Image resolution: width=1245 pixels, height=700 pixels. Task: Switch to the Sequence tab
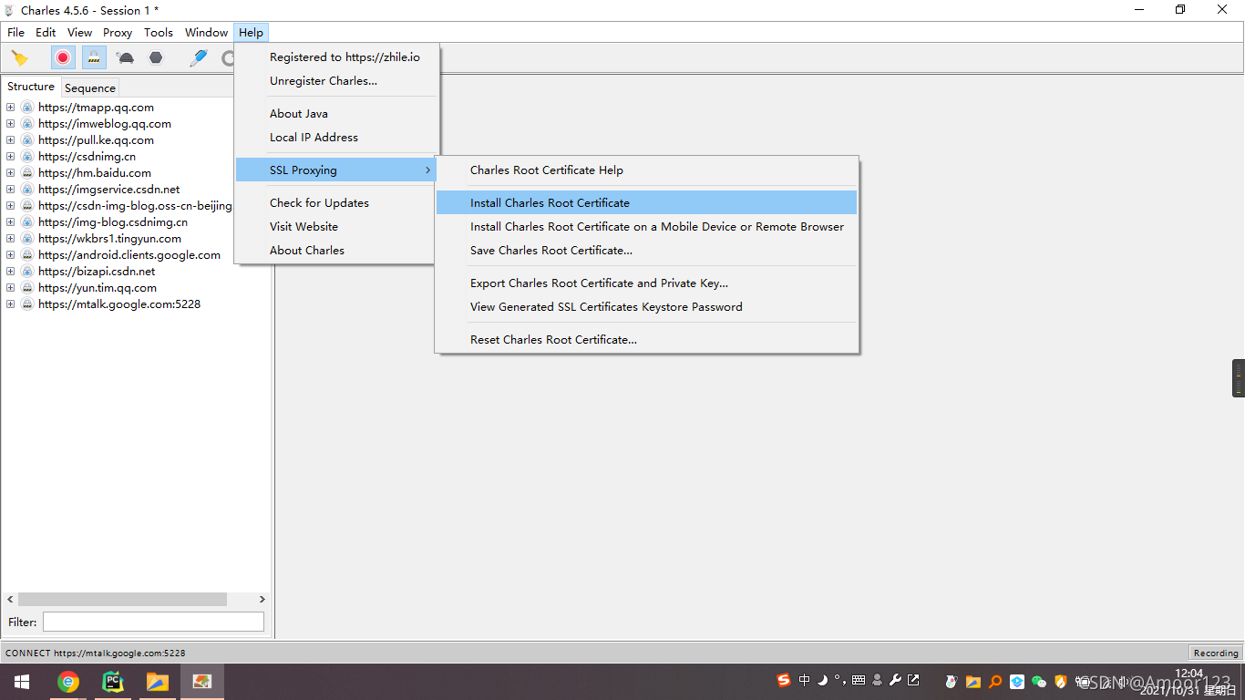pos(90,88)
